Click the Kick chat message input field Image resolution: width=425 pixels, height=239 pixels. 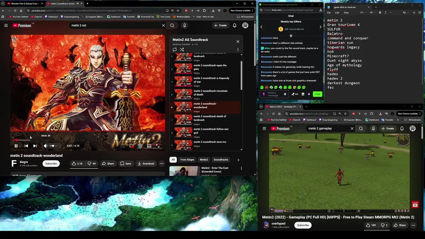coord(274,94)
